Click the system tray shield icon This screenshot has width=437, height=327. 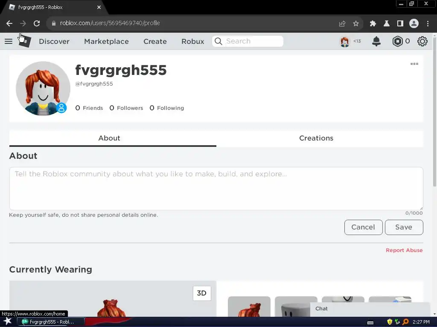click(389, 322)
